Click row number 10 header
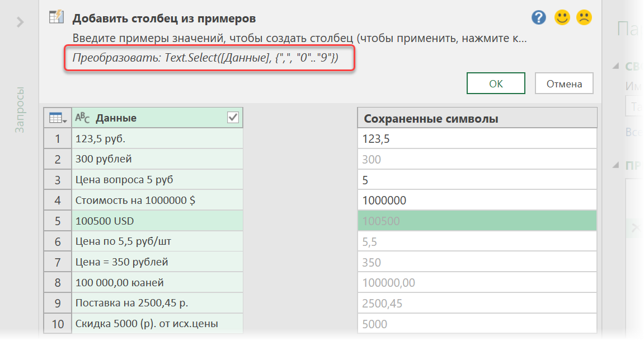644x340 pixels. (58, 323)
